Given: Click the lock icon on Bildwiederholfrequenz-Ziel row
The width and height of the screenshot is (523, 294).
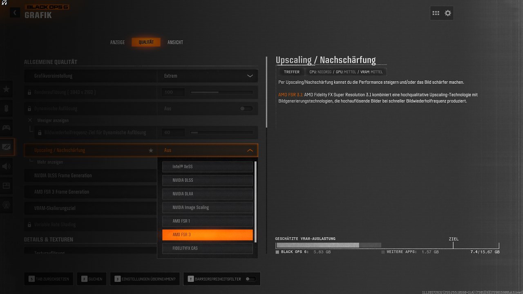Looking at the screenshot, I should 40,133.
